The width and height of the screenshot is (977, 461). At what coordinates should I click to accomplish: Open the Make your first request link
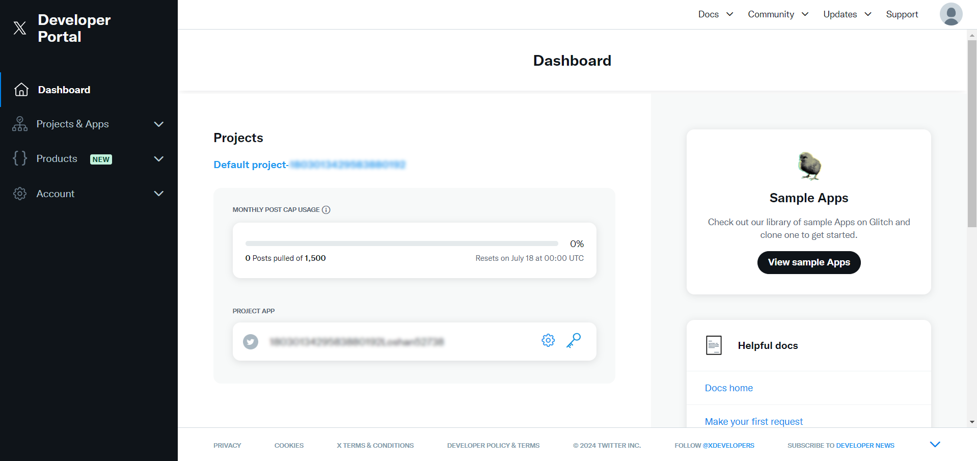click(x=753, y=422)
